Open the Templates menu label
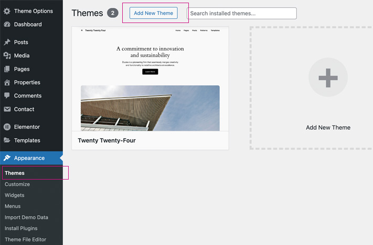Screen dimensions: 373x245 [x=27, y=140]
